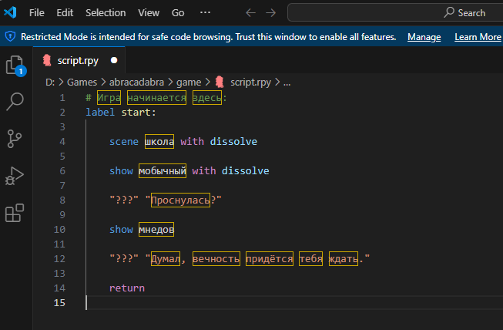Click the 'scene' keyword on line 4
503x330 pixels.
pos(124,142)
